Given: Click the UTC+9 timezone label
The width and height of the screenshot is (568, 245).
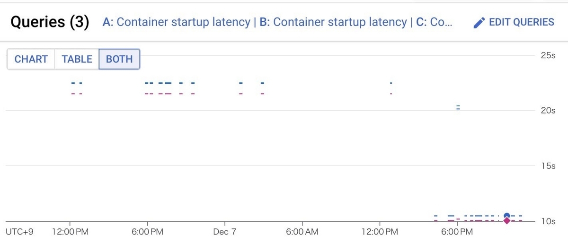Looking at the screenshot, I should [x=19, y=232].
